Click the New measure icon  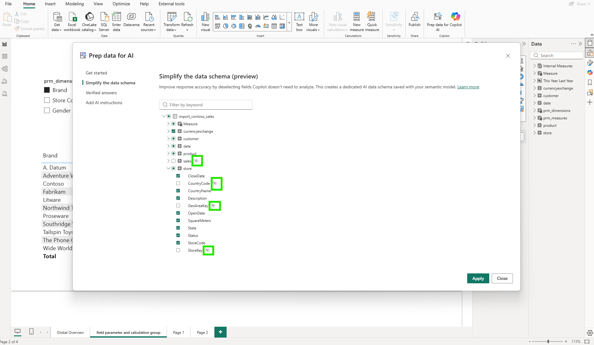(x=357, y=22)
